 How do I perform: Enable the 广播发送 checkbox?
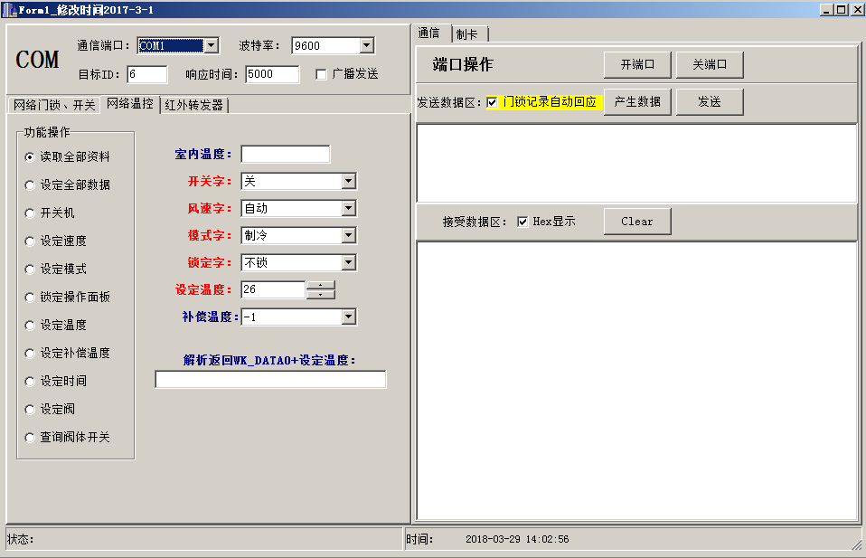321,74
